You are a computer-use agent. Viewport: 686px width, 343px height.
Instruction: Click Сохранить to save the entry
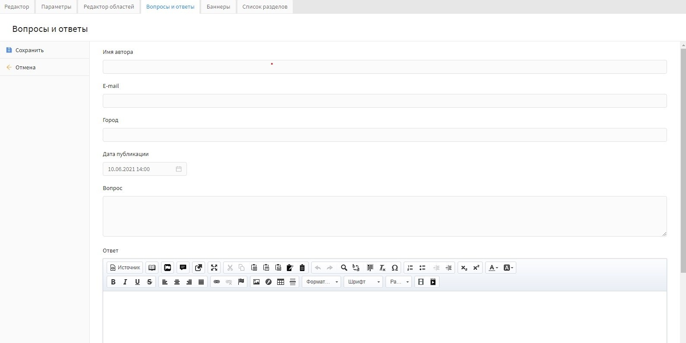pyautogui.click(x=29, y=50)
